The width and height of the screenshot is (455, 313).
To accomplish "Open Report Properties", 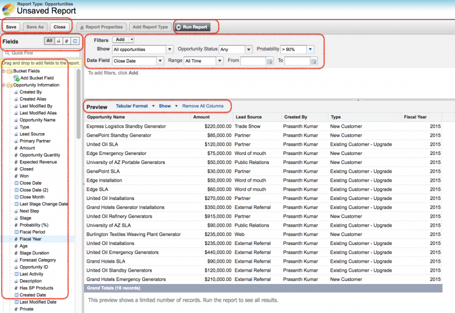I will 101,27.
